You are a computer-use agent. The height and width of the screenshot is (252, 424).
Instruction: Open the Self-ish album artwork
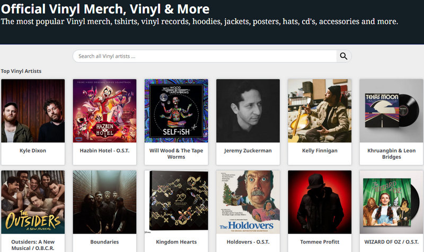click(x=176, y=111)
